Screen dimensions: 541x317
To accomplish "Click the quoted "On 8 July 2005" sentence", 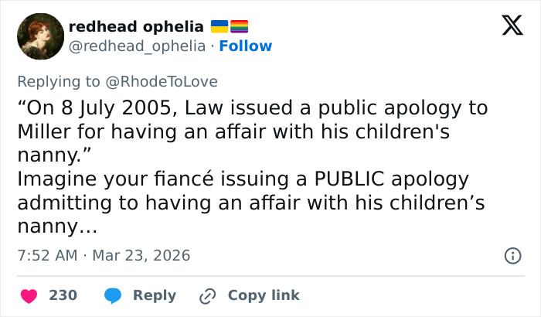I will click(x=252, y=107).
